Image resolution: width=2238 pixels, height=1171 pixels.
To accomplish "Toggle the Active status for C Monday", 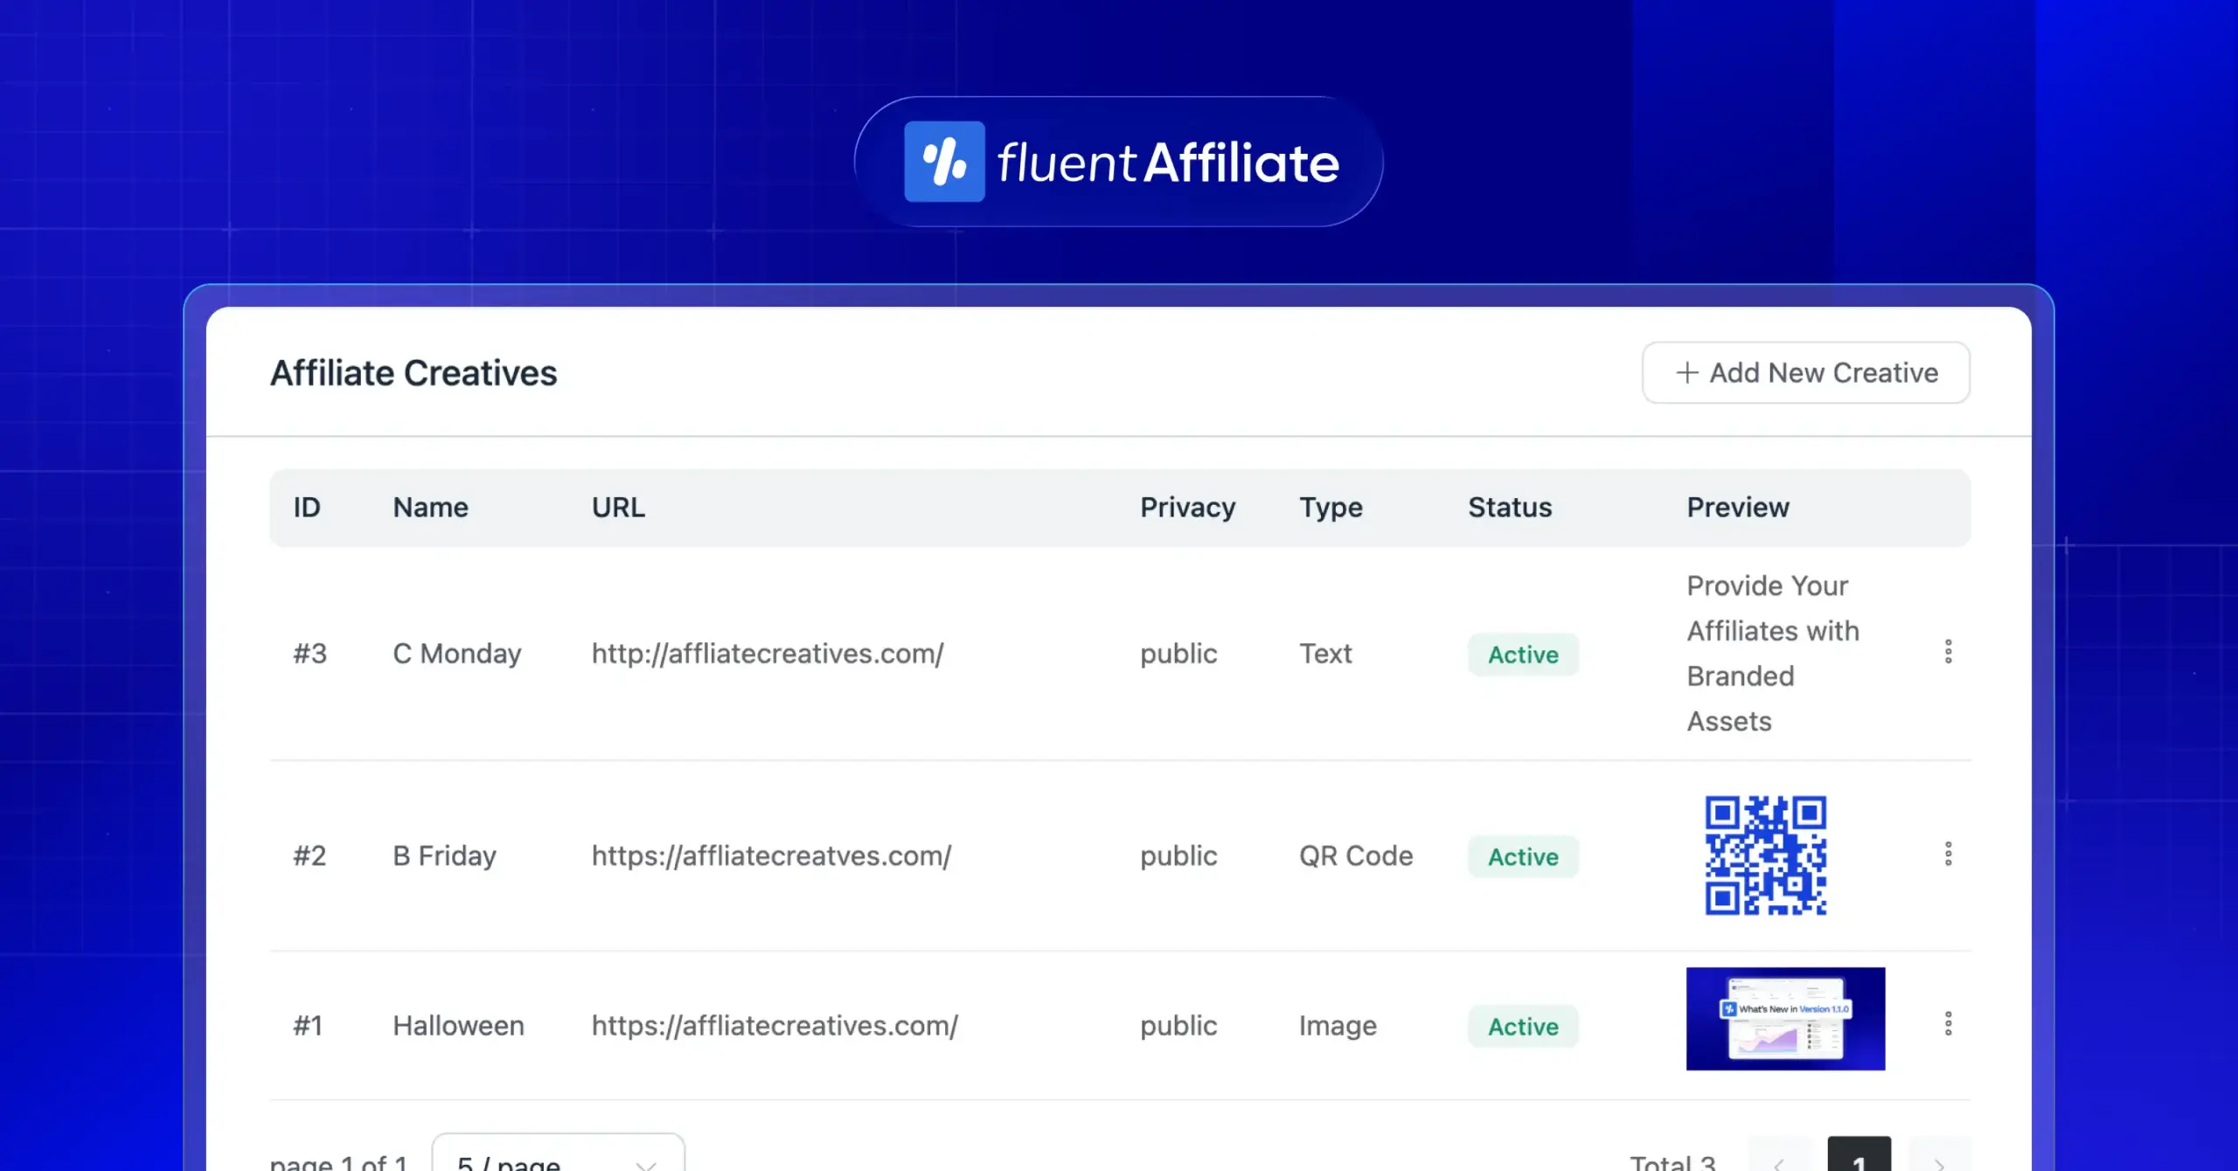I will click(1522, 655).
